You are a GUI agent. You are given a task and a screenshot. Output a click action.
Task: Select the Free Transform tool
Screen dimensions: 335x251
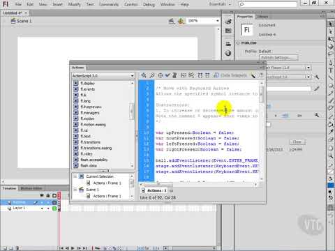pos(331,39)
